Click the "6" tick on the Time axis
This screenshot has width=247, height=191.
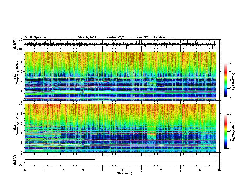coord(142,170)
